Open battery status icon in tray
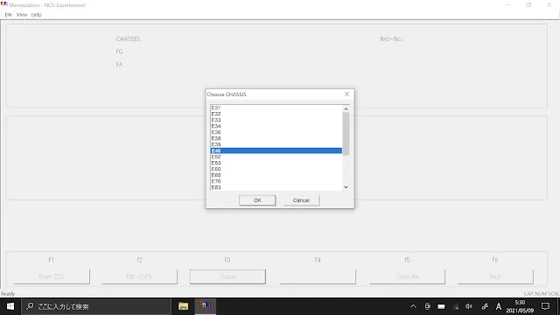Viewport: 560px width, 315px height. [441, 306]
